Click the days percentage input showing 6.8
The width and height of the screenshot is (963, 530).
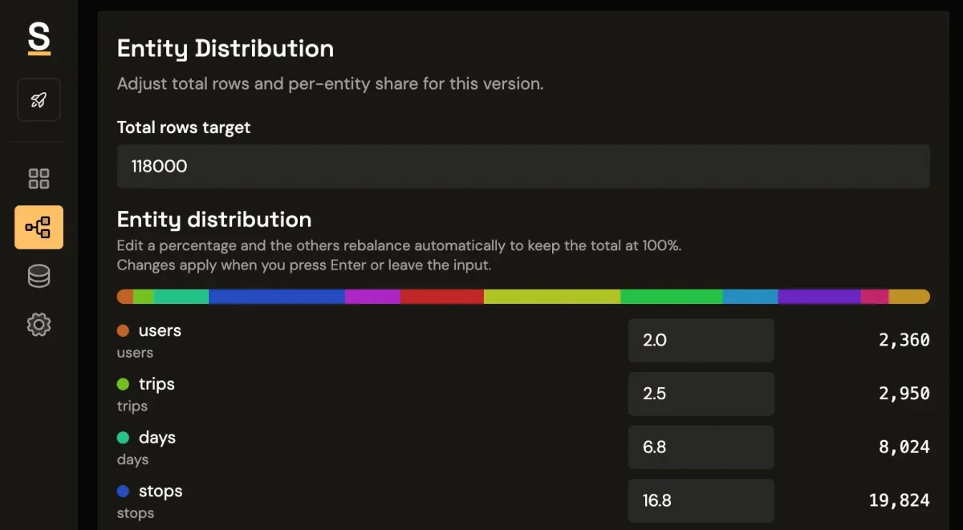701,447
